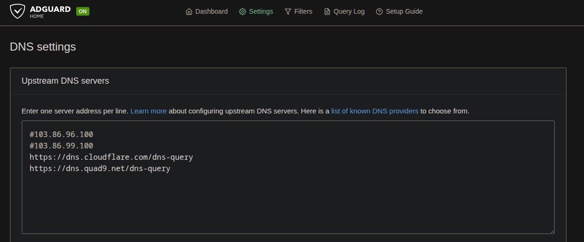The image size is (584, 242).
Task: Click the Settings gear icon
Action: point(242,11)
